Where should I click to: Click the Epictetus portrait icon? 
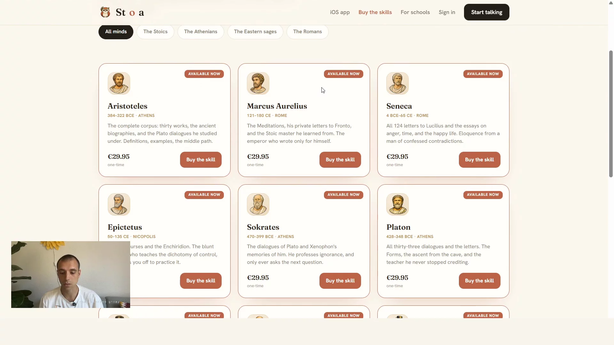point(119,204)
